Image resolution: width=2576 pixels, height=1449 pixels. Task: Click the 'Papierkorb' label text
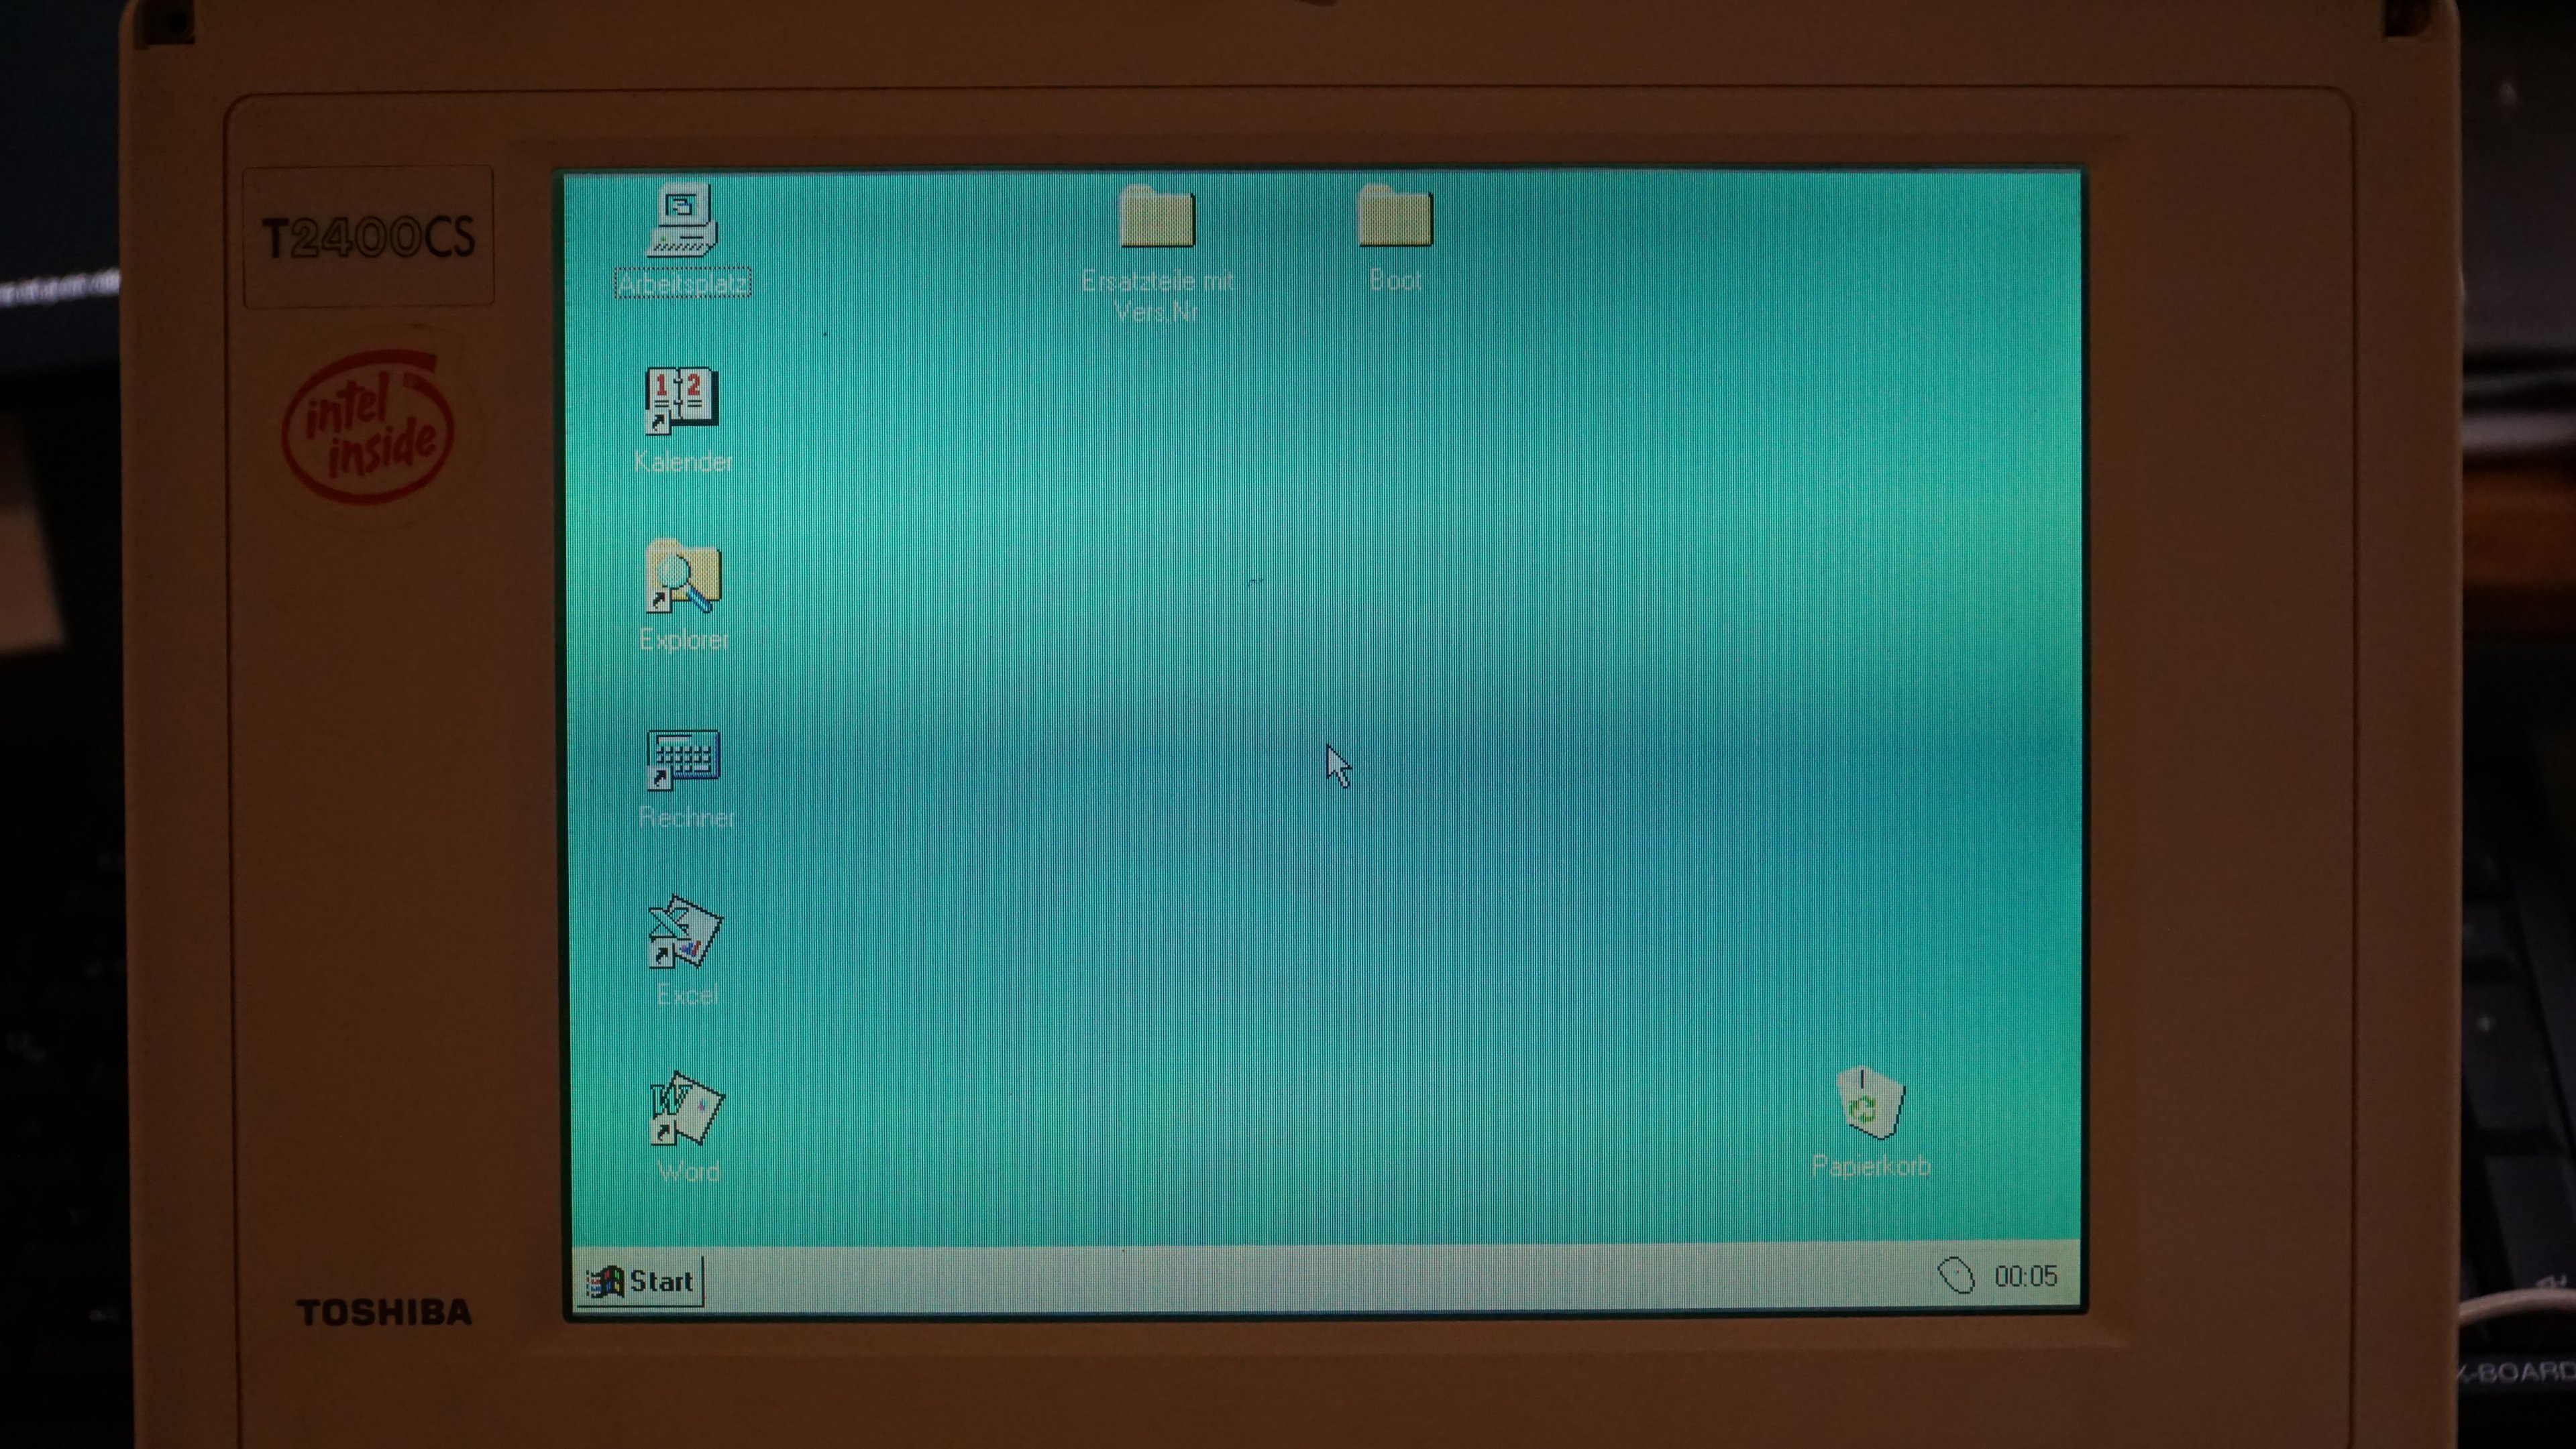(1870, 1166)
